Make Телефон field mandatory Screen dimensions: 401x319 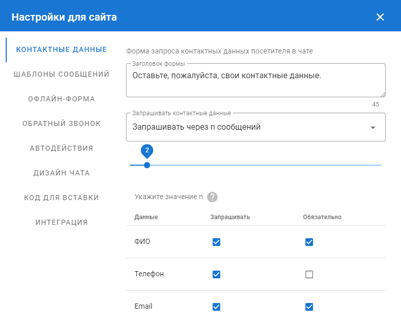(x=309, y=275)
